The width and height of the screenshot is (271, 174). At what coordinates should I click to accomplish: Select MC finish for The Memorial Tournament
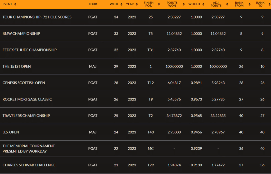click(151, 148)
